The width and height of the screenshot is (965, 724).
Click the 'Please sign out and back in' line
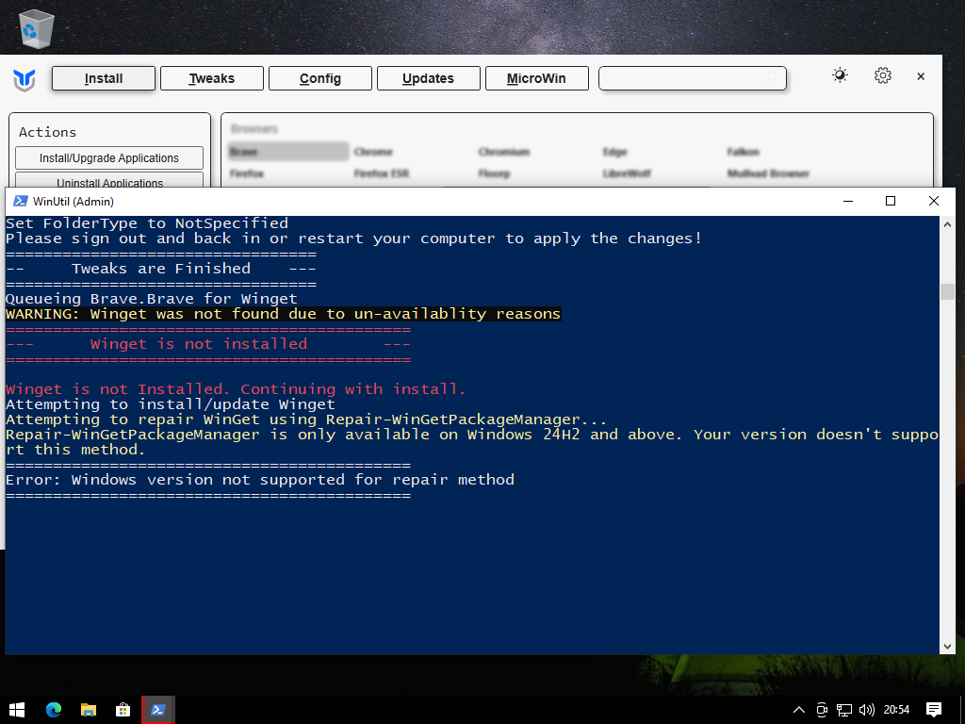[354, 239]
